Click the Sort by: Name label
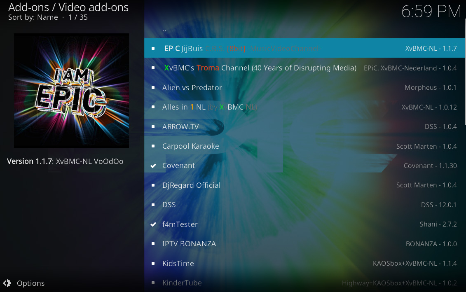 point(33,17)
